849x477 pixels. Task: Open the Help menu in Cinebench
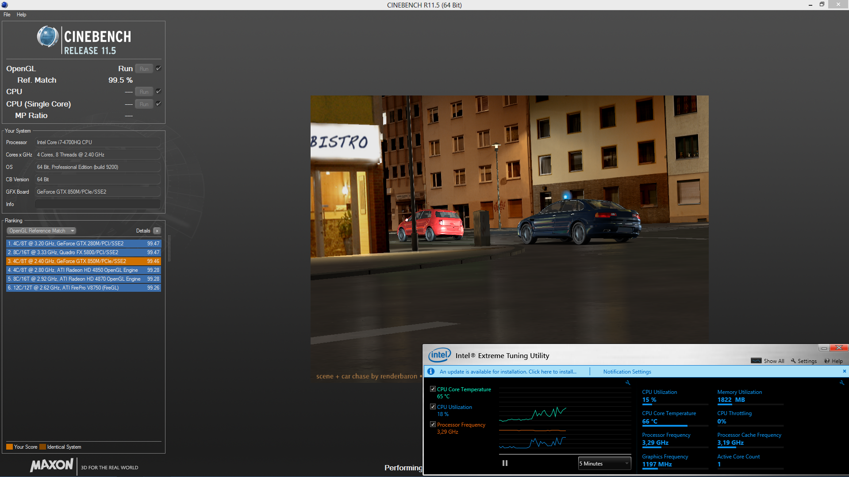21,15
